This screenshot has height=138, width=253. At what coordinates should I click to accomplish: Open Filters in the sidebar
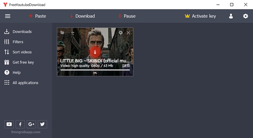point(14,42)
